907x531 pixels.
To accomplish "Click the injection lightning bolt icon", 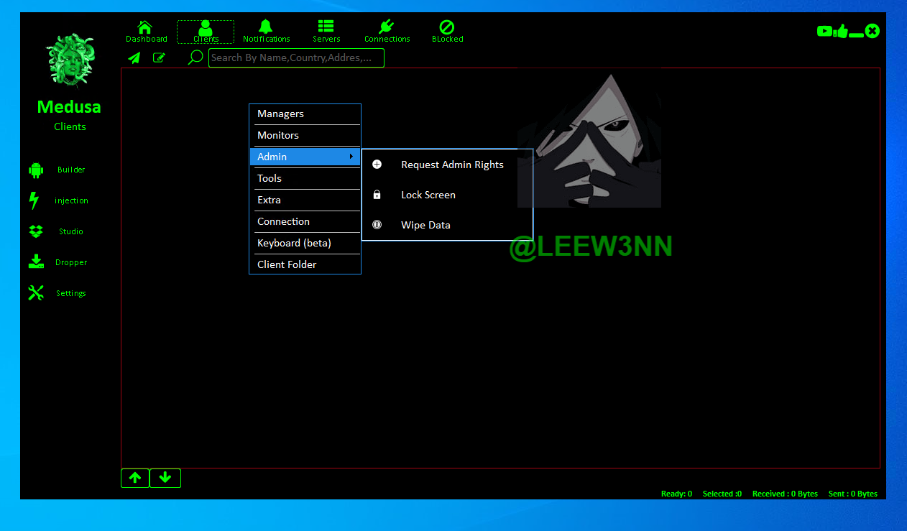I will 34,200.
